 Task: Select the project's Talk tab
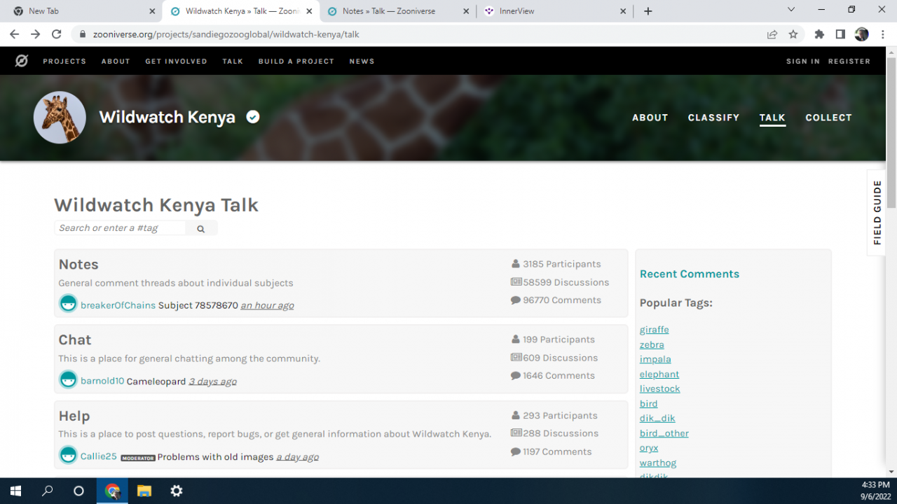772,118
